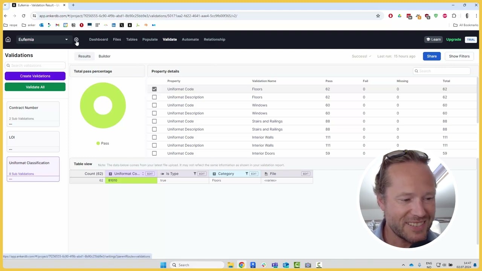Click the Create Validations button
Image resolution: width=482 pixels, height=271 pixels.
click(x=35, y=76)
